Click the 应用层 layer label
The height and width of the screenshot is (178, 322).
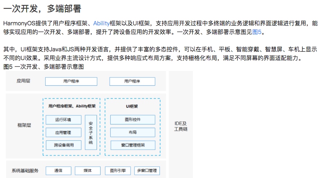(24, 81)
